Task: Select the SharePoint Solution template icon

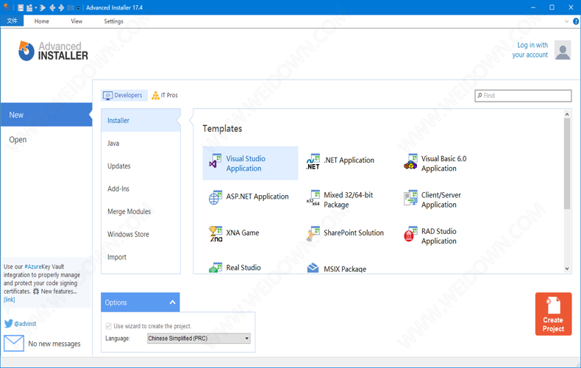Action: 313,234
